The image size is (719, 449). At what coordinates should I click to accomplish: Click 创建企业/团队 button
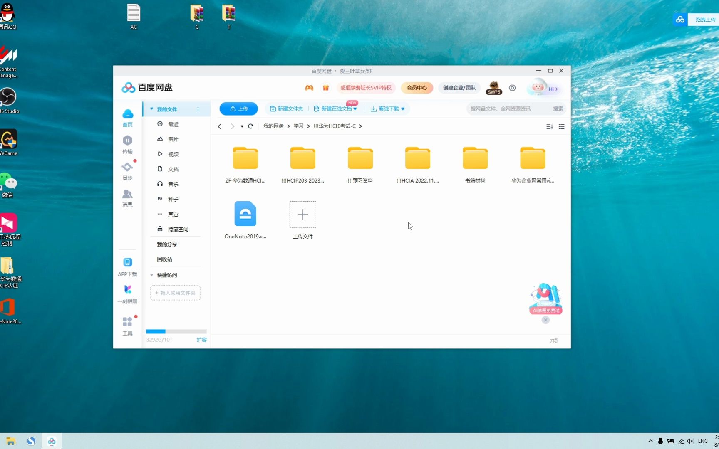459,88
